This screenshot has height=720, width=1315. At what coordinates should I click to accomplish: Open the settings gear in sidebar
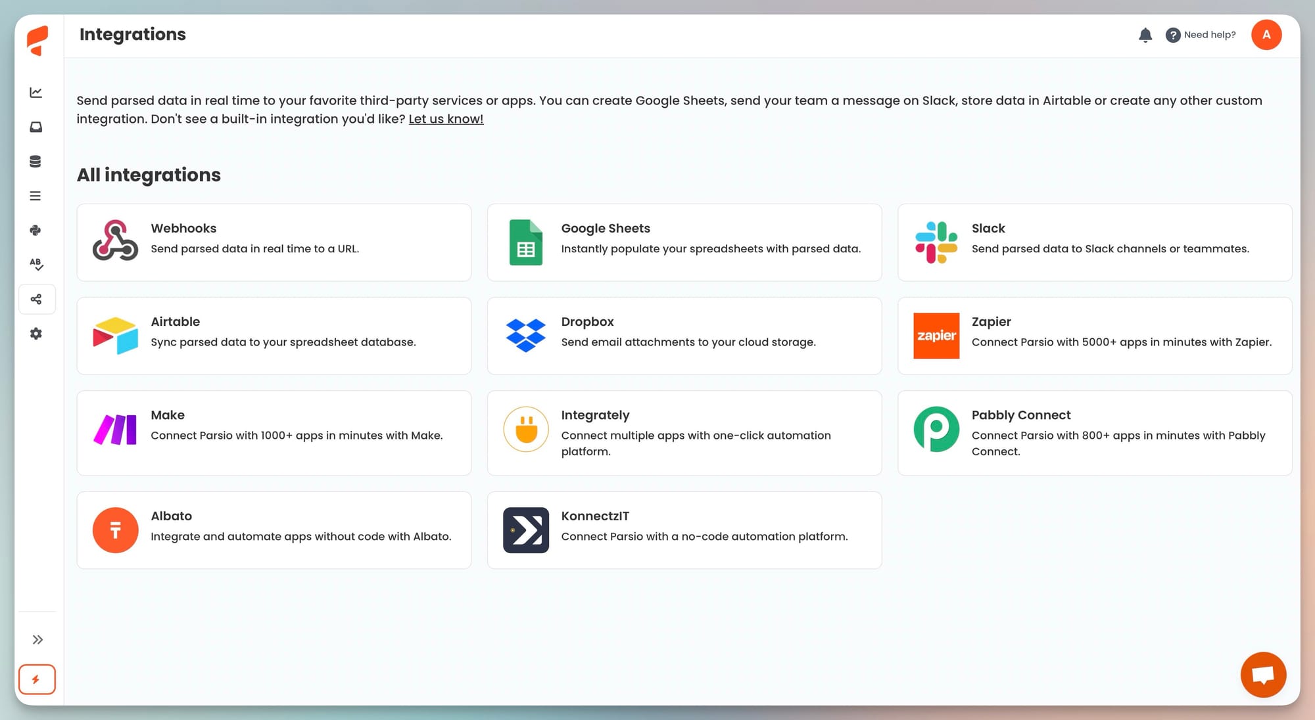click(36, 334)
